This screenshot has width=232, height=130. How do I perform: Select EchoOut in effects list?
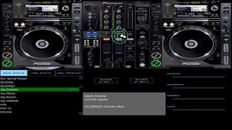[6, 112]
